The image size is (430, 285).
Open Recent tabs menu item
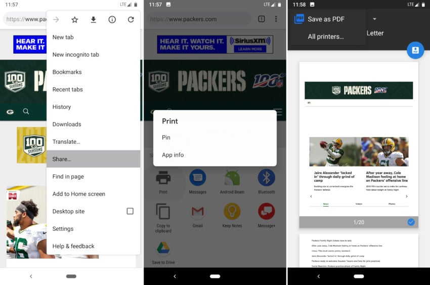pos(93,90)
